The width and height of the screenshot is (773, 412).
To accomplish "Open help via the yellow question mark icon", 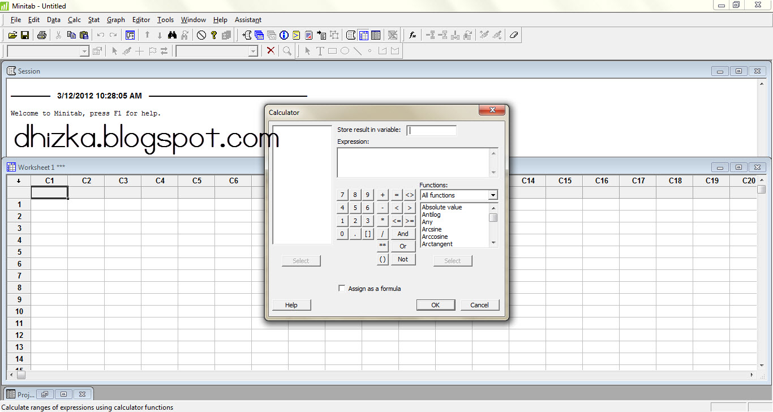I will point(214,35).
